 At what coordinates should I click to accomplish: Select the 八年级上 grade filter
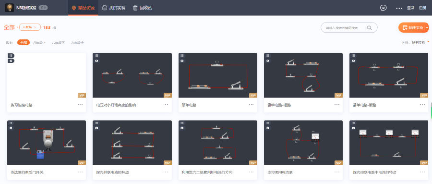39,43
